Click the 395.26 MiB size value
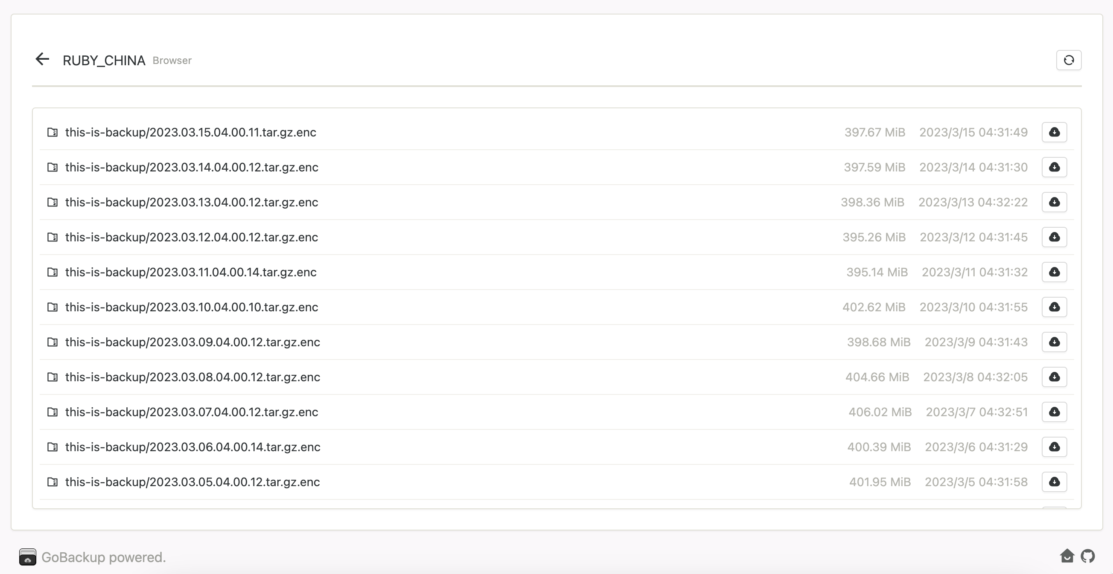Viewport: 1113px width, 574px height. point(874,237)
